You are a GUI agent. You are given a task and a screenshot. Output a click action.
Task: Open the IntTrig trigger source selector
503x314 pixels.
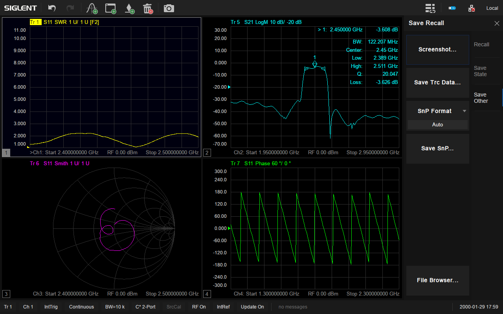tap(51, 307)
